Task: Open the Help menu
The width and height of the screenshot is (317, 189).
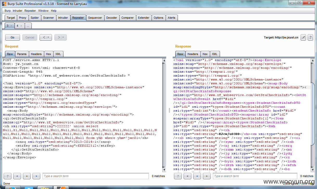Action: point(54,11)
